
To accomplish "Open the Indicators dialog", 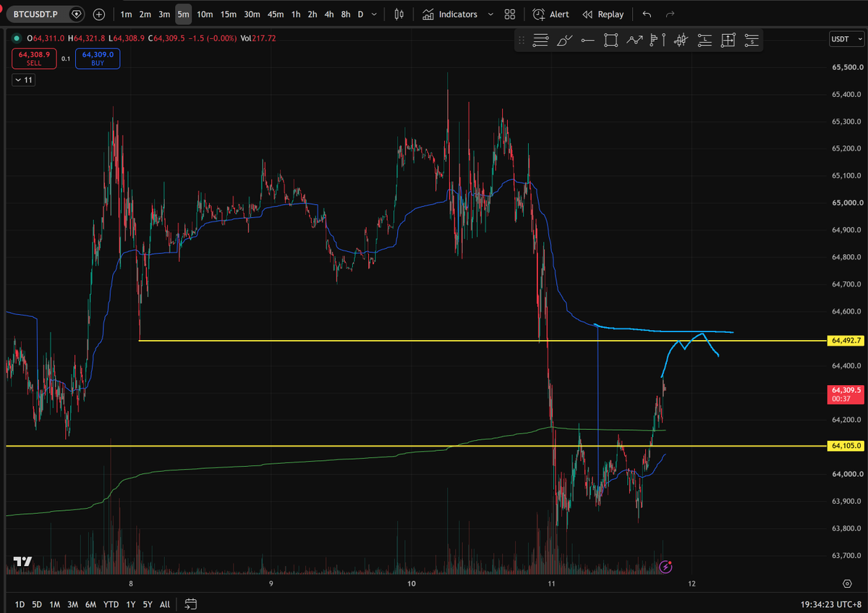I will [450, 14].
